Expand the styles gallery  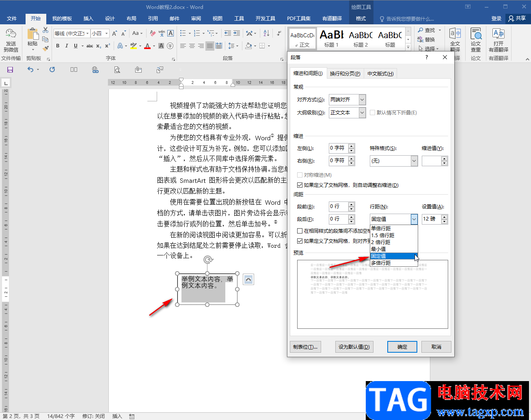408,48
